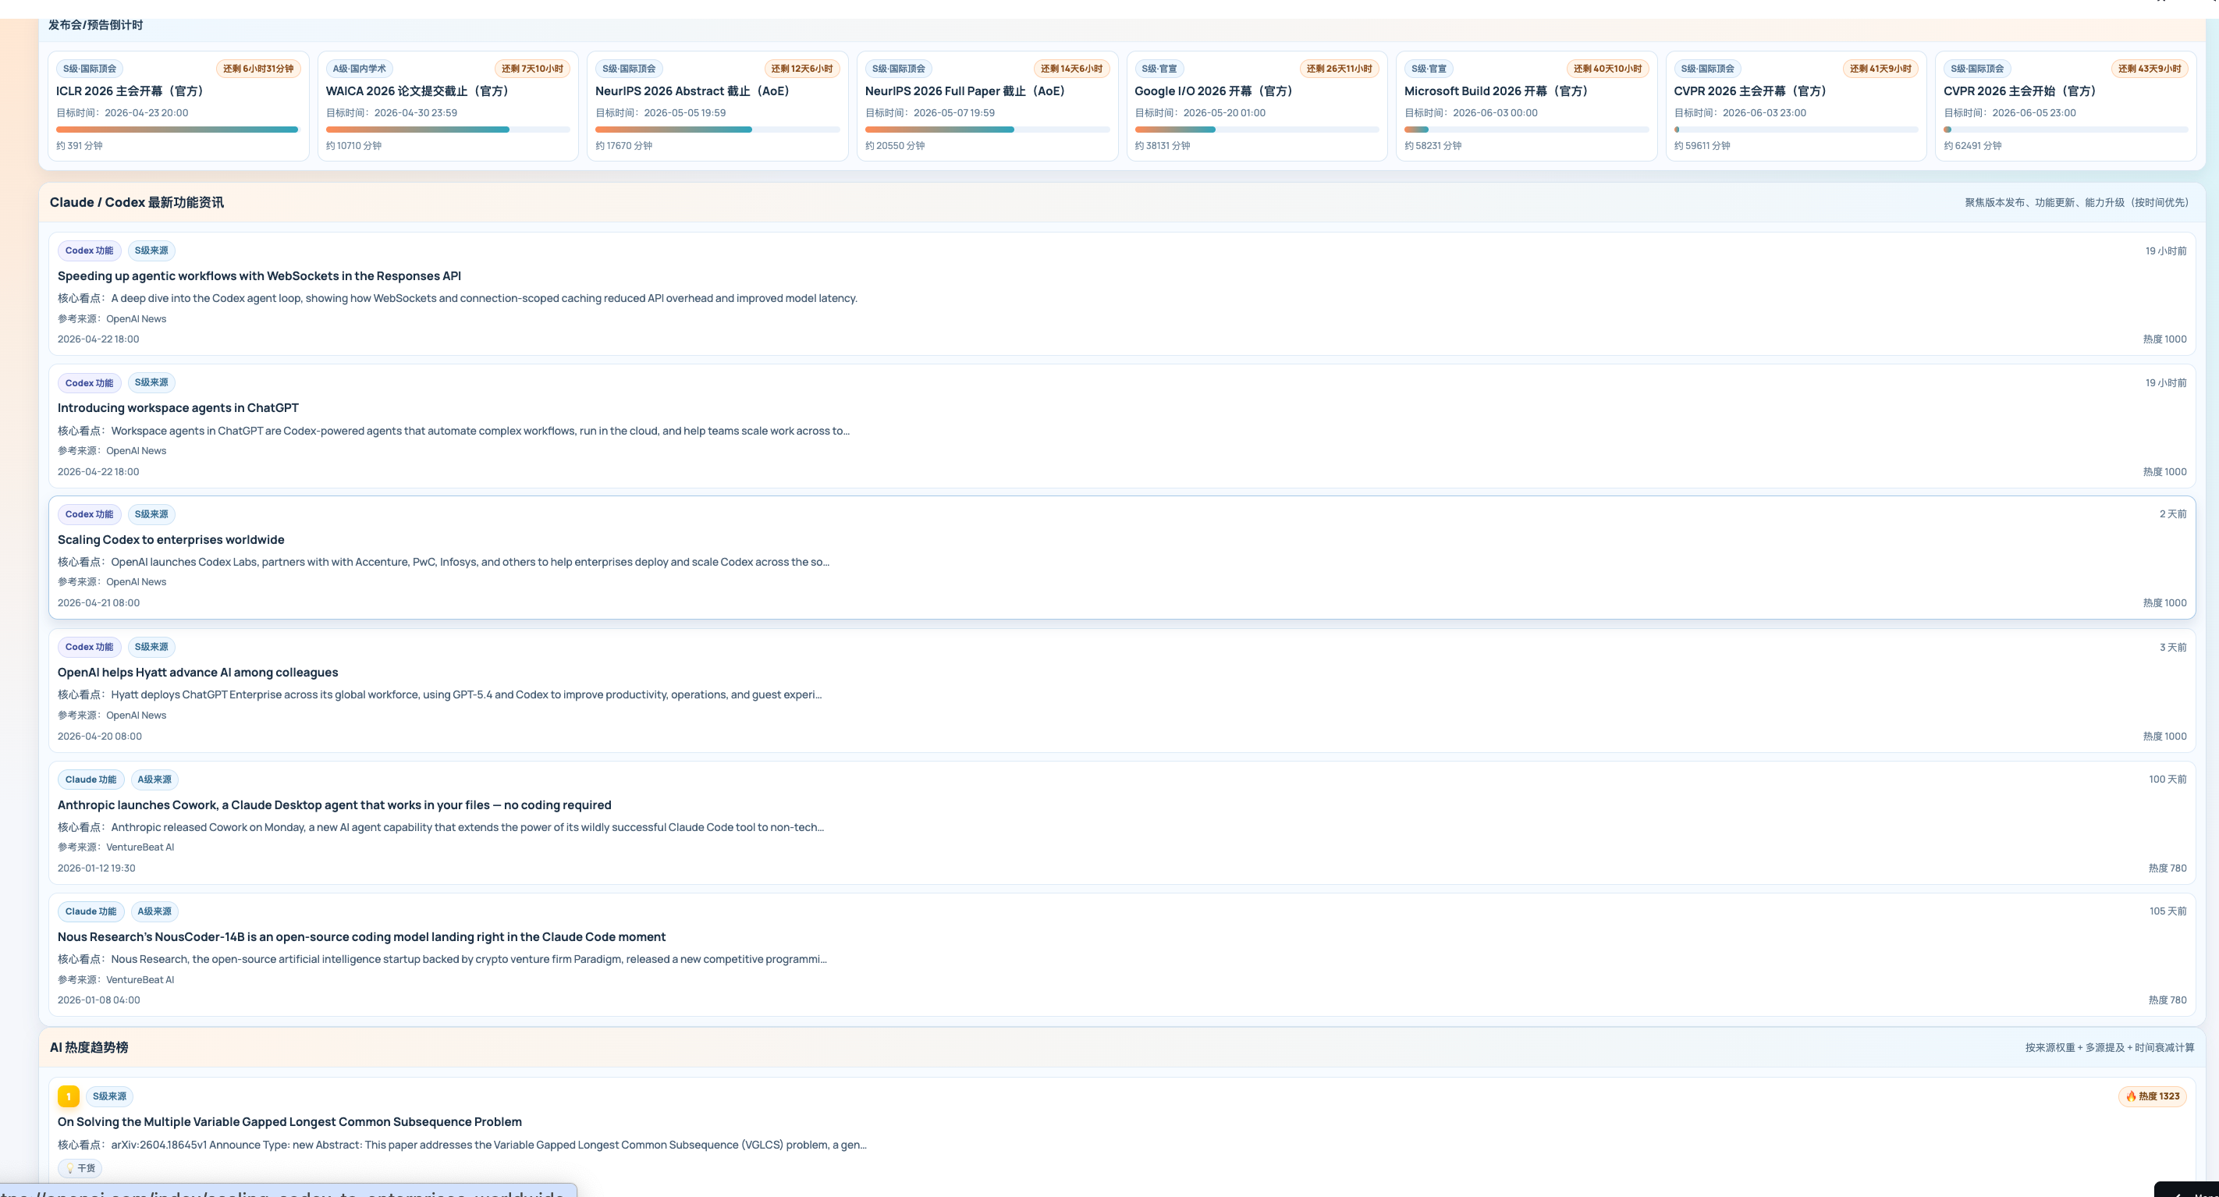Click the 干货 lightbulb tag
Image resolution: width=2219 pixels, height=1197 pixels.
click(80, 1169)
